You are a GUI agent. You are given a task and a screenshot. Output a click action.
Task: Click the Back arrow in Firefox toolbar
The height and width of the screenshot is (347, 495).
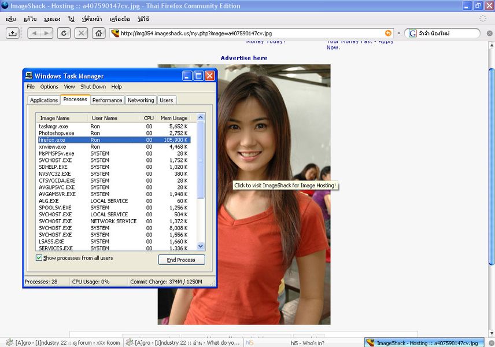pos(34,33)
